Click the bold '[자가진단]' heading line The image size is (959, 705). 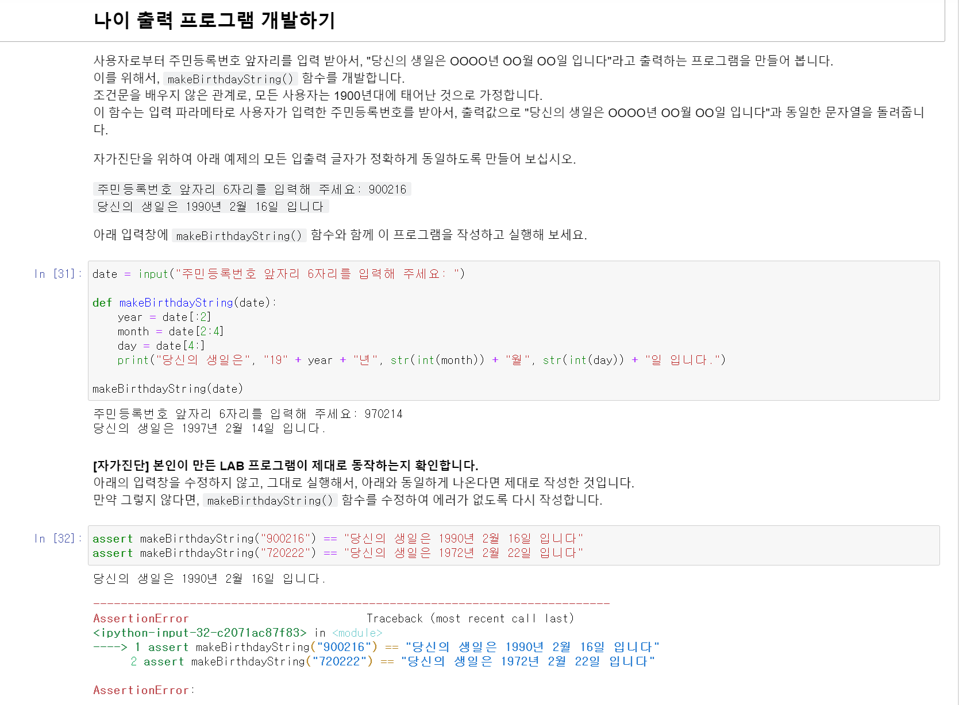coord(286,465)
